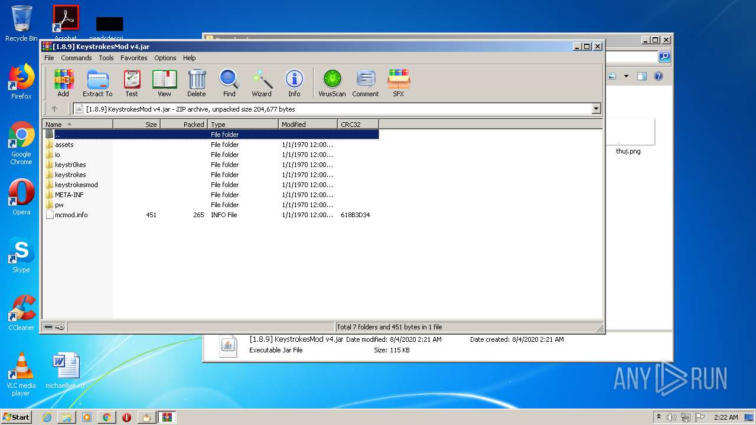Click search button in Explorer window
756x425 pixels.
[664, 57]
